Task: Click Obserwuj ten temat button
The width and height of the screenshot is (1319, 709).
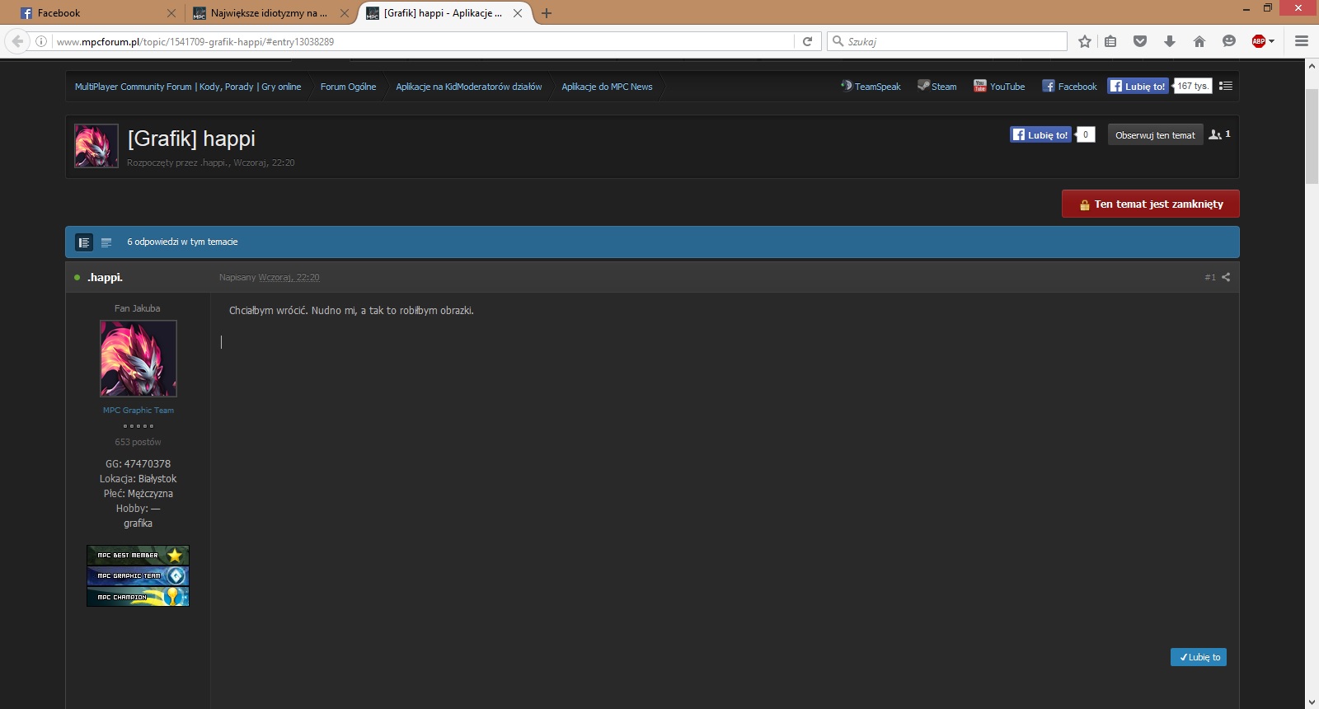Action: point(1155,134)
